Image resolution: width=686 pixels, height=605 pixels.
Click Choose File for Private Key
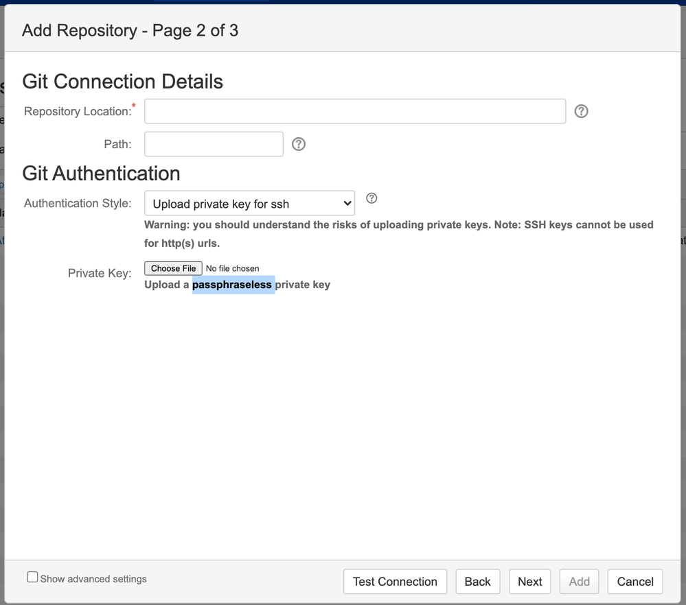173,268
